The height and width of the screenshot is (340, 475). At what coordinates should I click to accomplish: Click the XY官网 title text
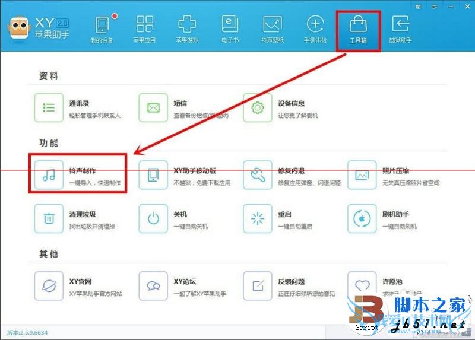(80, 282)
